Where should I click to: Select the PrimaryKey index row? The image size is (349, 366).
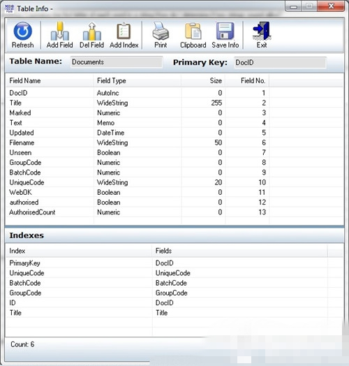(174, 263)
